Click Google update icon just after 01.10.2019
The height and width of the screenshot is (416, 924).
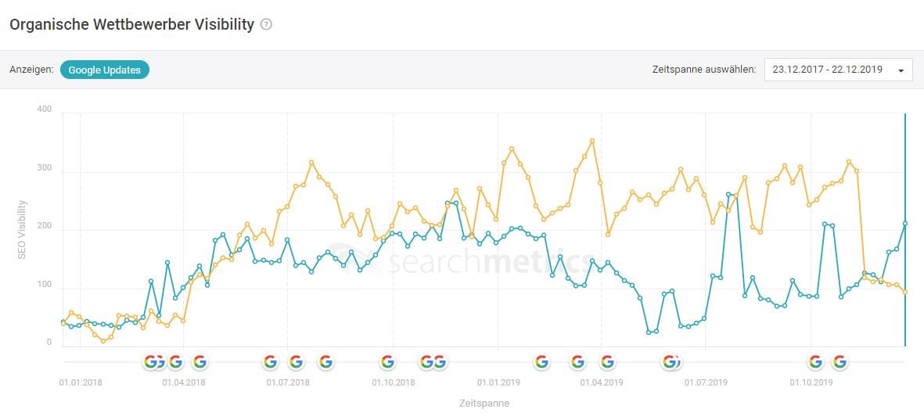815,361
